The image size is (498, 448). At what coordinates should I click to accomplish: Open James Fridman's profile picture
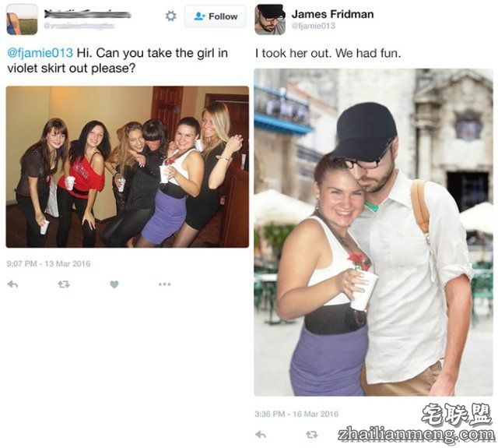[270, 19]
